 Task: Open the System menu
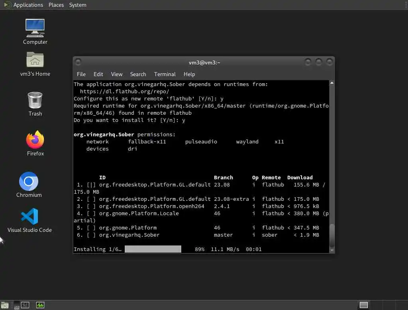(78, 5)
